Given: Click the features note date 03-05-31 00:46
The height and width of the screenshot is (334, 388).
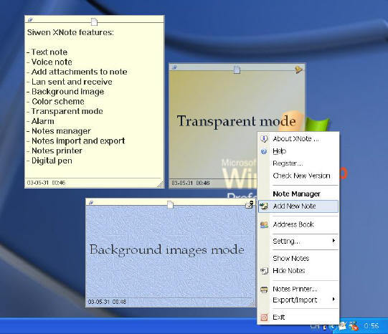Looking at the screenshot, I should (46, 183).
